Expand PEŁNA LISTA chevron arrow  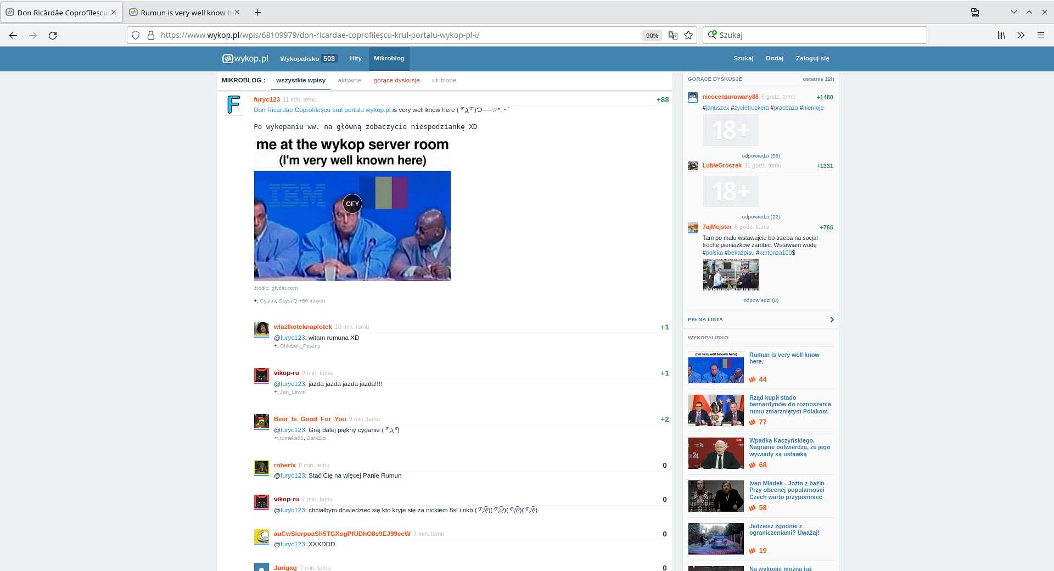[832, 320]
